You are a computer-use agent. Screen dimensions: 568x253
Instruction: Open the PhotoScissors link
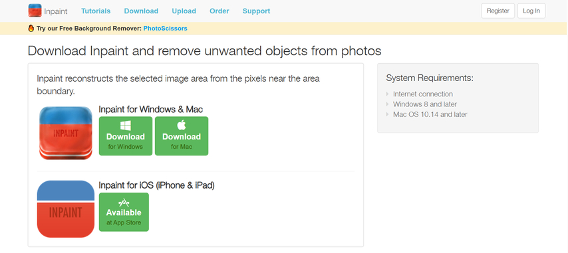tap(165, 28)
